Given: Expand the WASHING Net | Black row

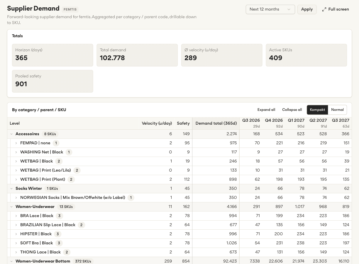Looking at the screenshot, I should point(16,152).
